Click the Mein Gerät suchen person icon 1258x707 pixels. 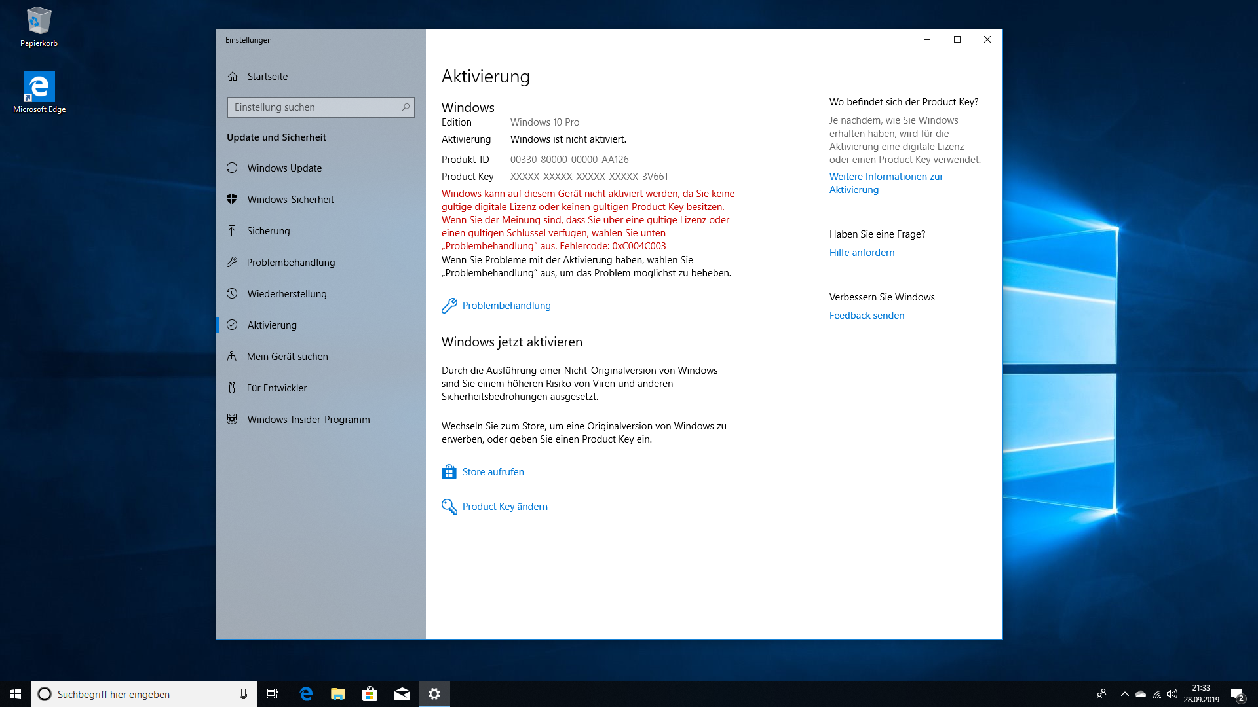click(232, 357)
